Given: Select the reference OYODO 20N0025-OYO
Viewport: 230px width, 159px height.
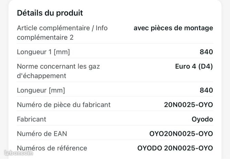Looking at the screenshot, I should 175,148.
